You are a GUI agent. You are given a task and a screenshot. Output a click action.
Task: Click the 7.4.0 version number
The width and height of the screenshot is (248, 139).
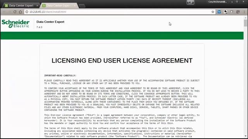pos(40,27)
